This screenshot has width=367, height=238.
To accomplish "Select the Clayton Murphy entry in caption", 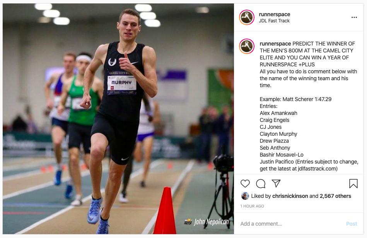I will (278, 134).
